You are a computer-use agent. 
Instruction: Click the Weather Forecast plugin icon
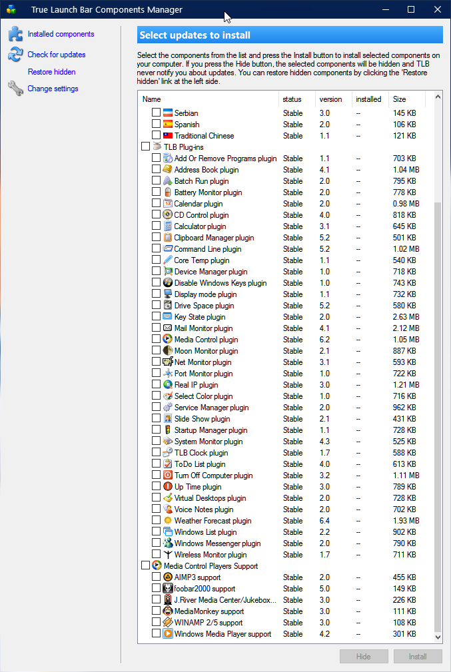coord(168,521)
